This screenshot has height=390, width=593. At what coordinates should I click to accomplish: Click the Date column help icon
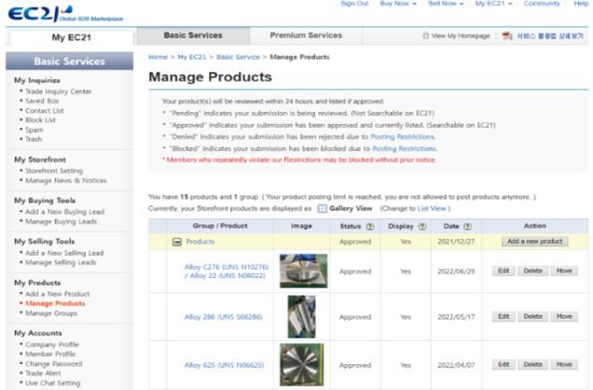coord(467,225)
